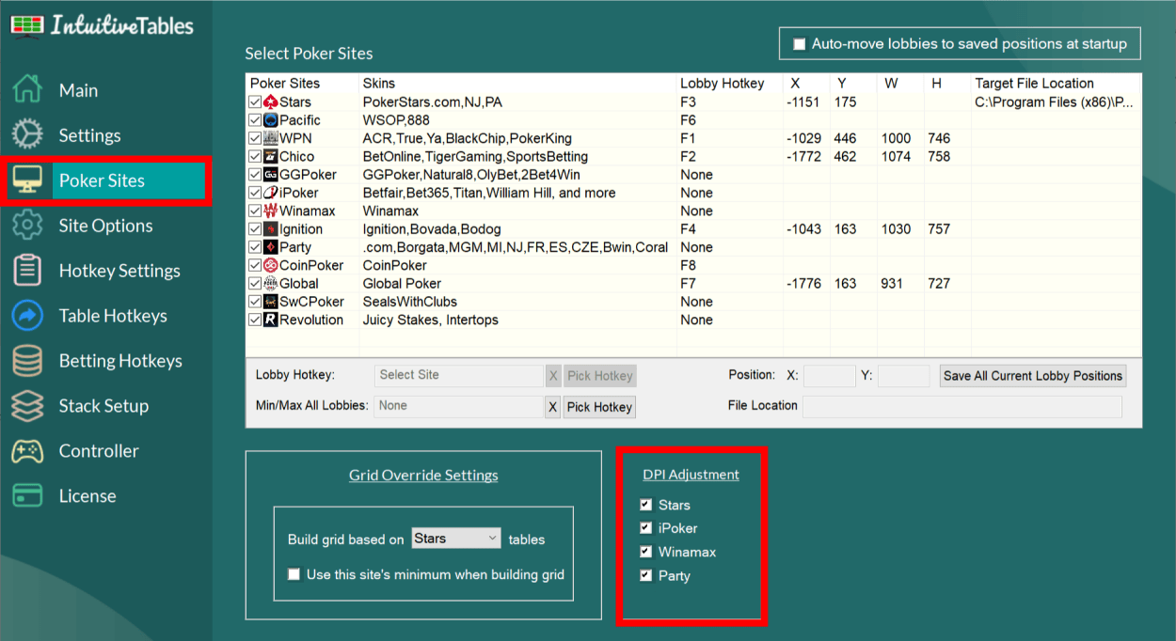Switch to Hotkey Settings
The width and height of the screenshot is (1176, 641).
point(119,271)
